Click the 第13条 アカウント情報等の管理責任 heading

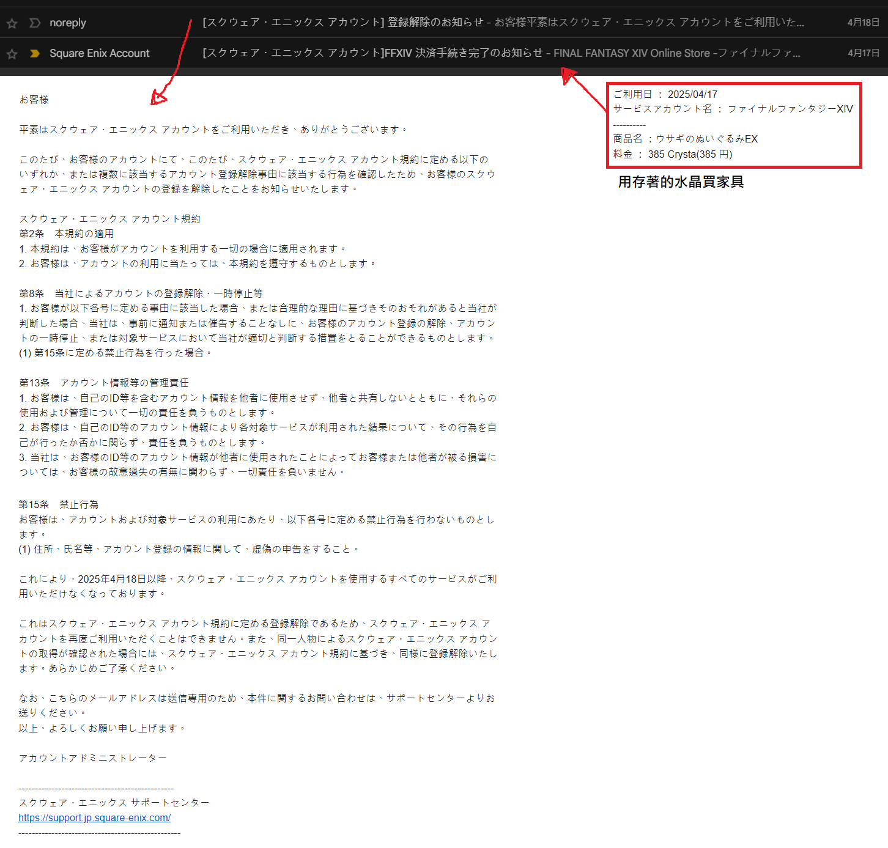(104, 383)
